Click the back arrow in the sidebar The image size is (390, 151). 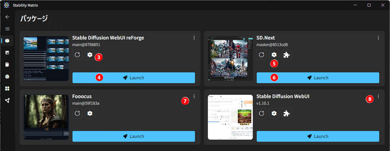(7, 17)
